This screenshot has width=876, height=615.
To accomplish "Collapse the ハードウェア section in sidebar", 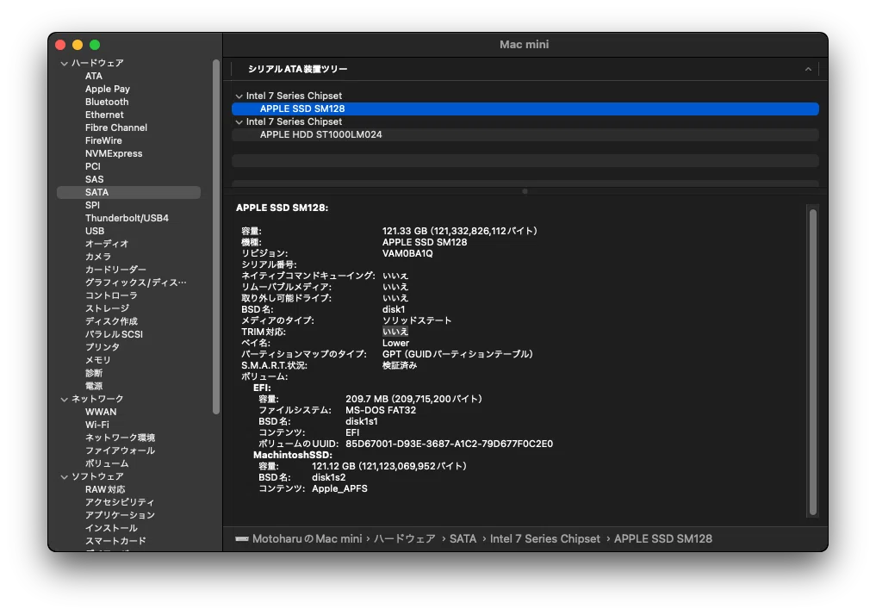I will 65,63.
